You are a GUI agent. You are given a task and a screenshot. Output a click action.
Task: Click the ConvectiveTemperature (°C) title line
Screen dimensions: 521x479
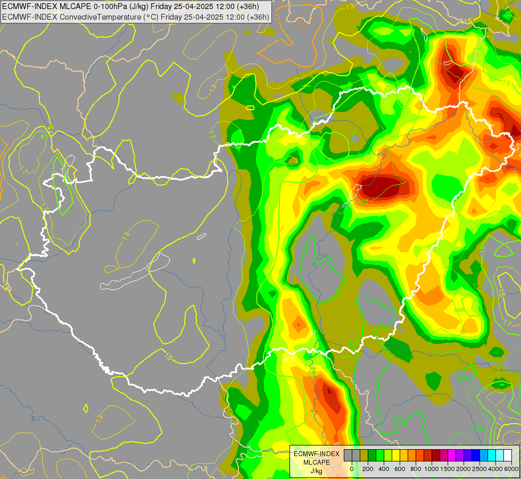136,17
